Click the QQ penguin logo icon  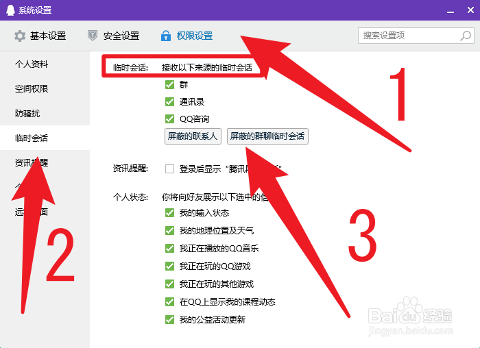pyautogui.click(x=10, y=10)
